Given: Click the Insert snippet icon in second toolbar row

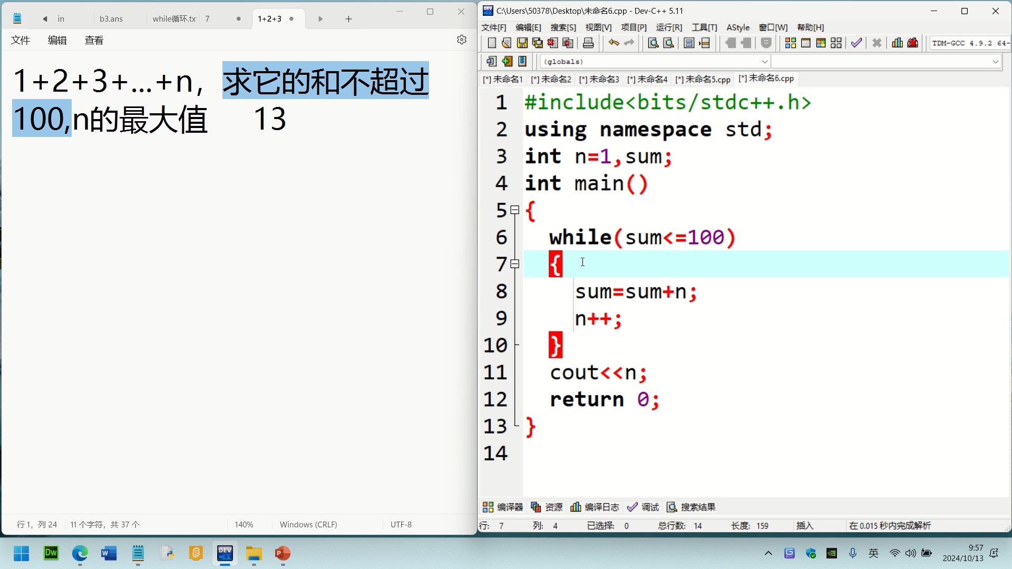Looking at the screenshot, I should coord(491,62).
